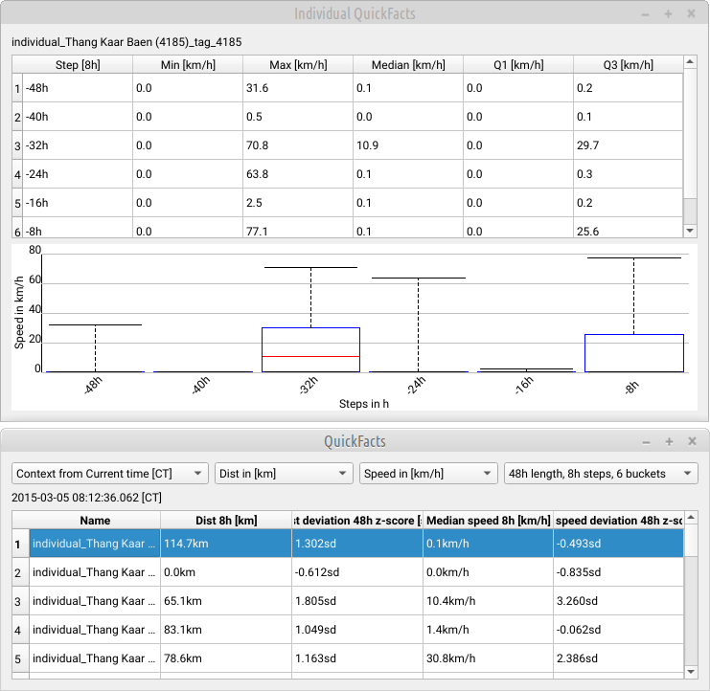Click scroll up arrow of step table
This screenshot has height=691, width=710.
pos(690,63)
